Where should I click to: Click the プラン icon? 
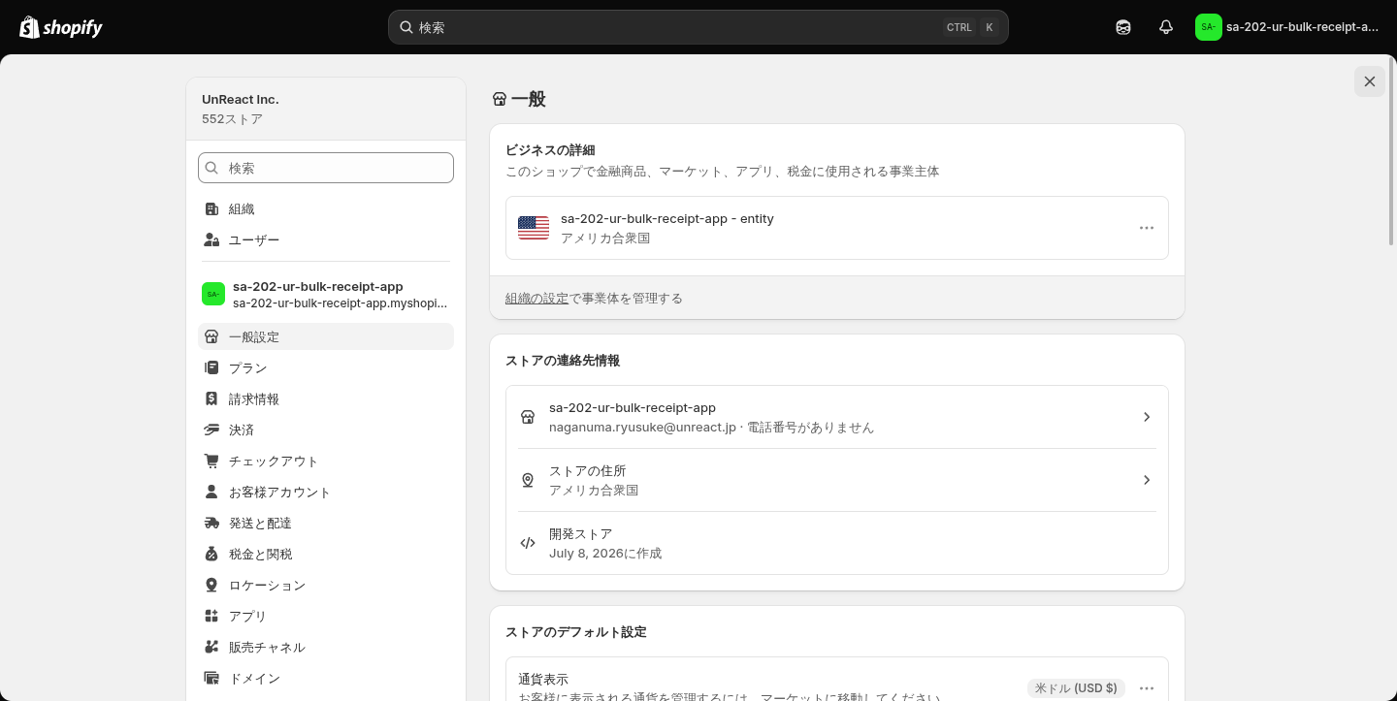click(211, 367)
